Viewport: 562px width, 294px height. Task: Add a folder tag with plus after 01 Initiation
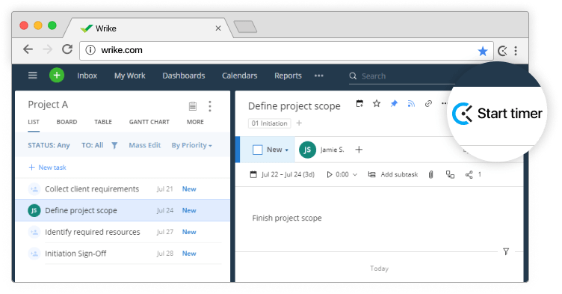(299, 123)
